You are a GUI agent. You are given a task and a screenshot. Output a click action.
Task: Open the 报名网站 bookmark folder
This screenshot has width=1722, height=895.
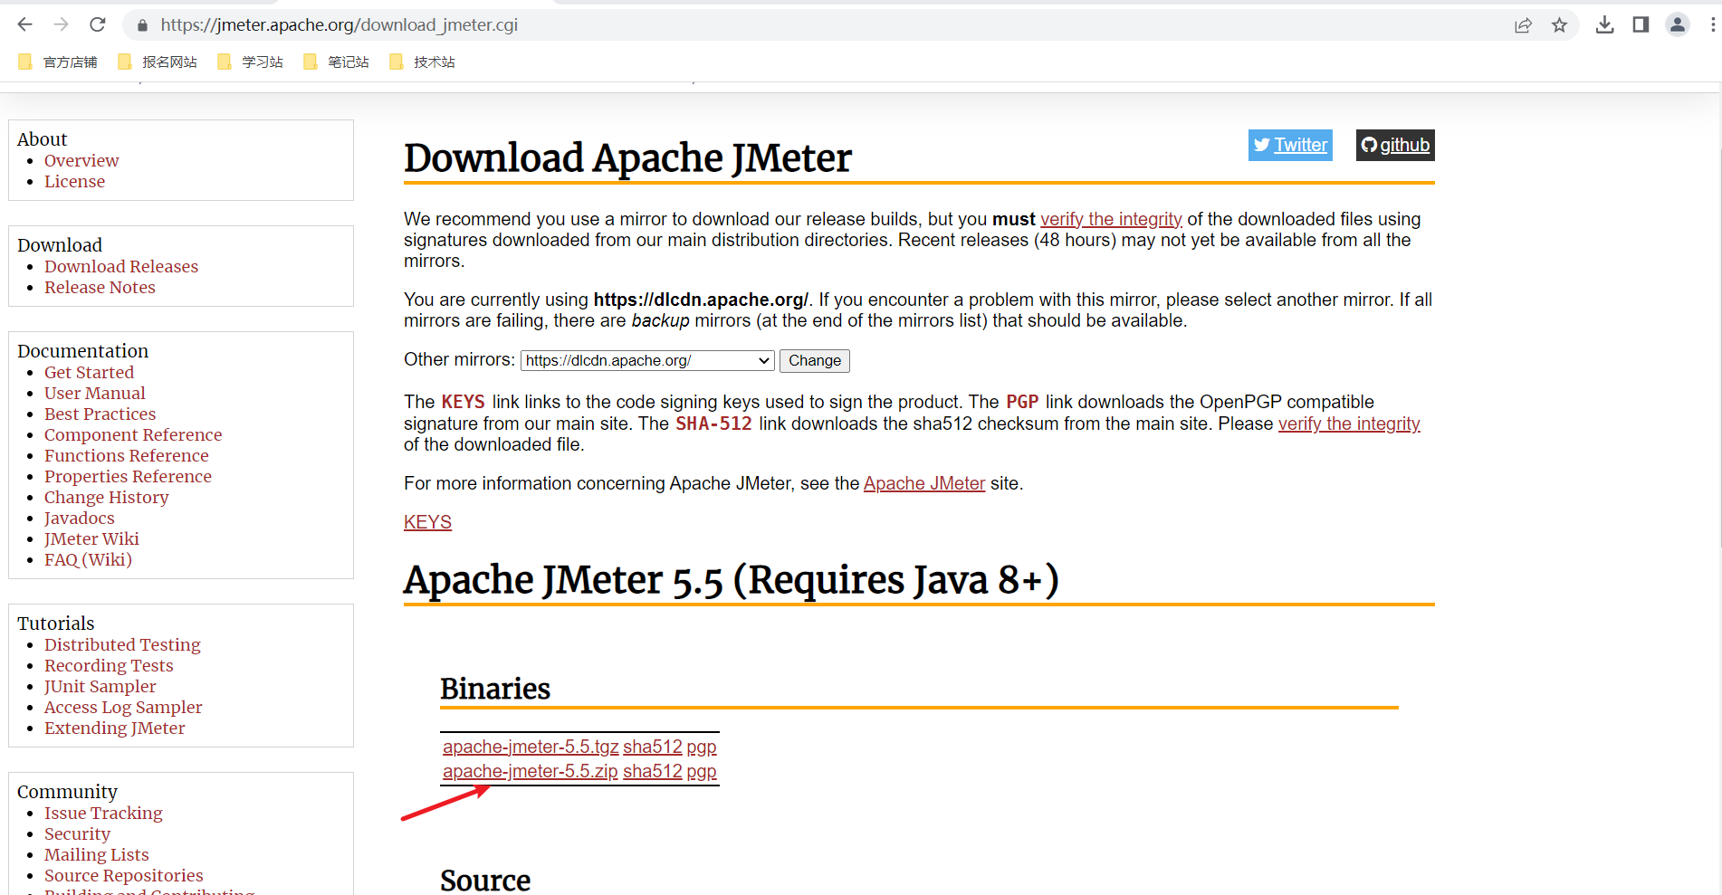point(157,62)
